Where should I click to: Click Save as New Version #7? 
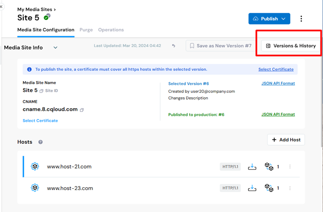tap(221, 46)
